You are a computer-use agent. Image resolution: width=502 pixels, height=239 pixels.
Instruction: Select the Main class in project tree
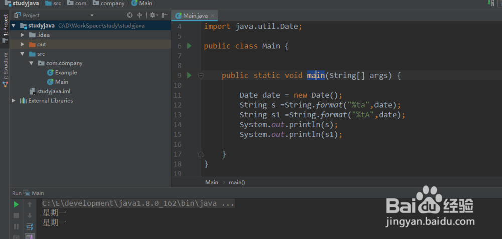coord(58,82)
